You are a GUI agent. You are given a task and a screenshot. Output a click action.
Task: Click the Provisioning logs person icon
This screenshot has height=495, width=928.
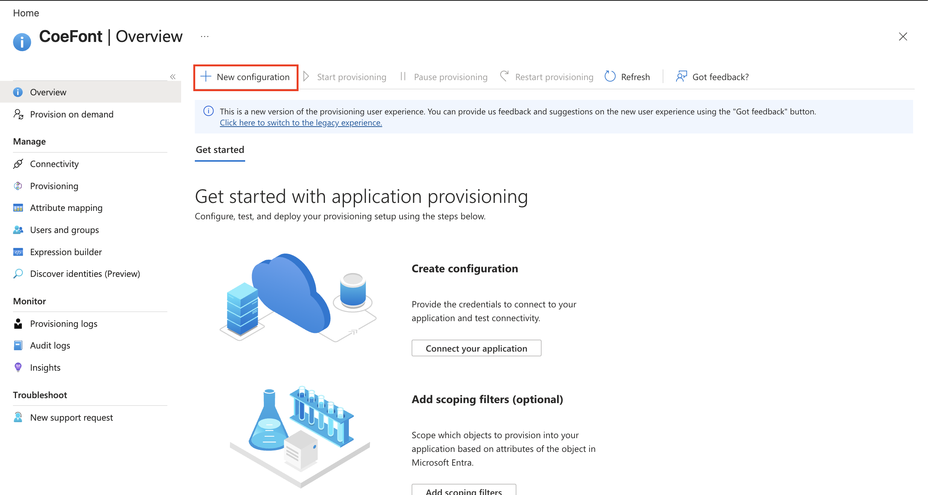tap(18, 324)
